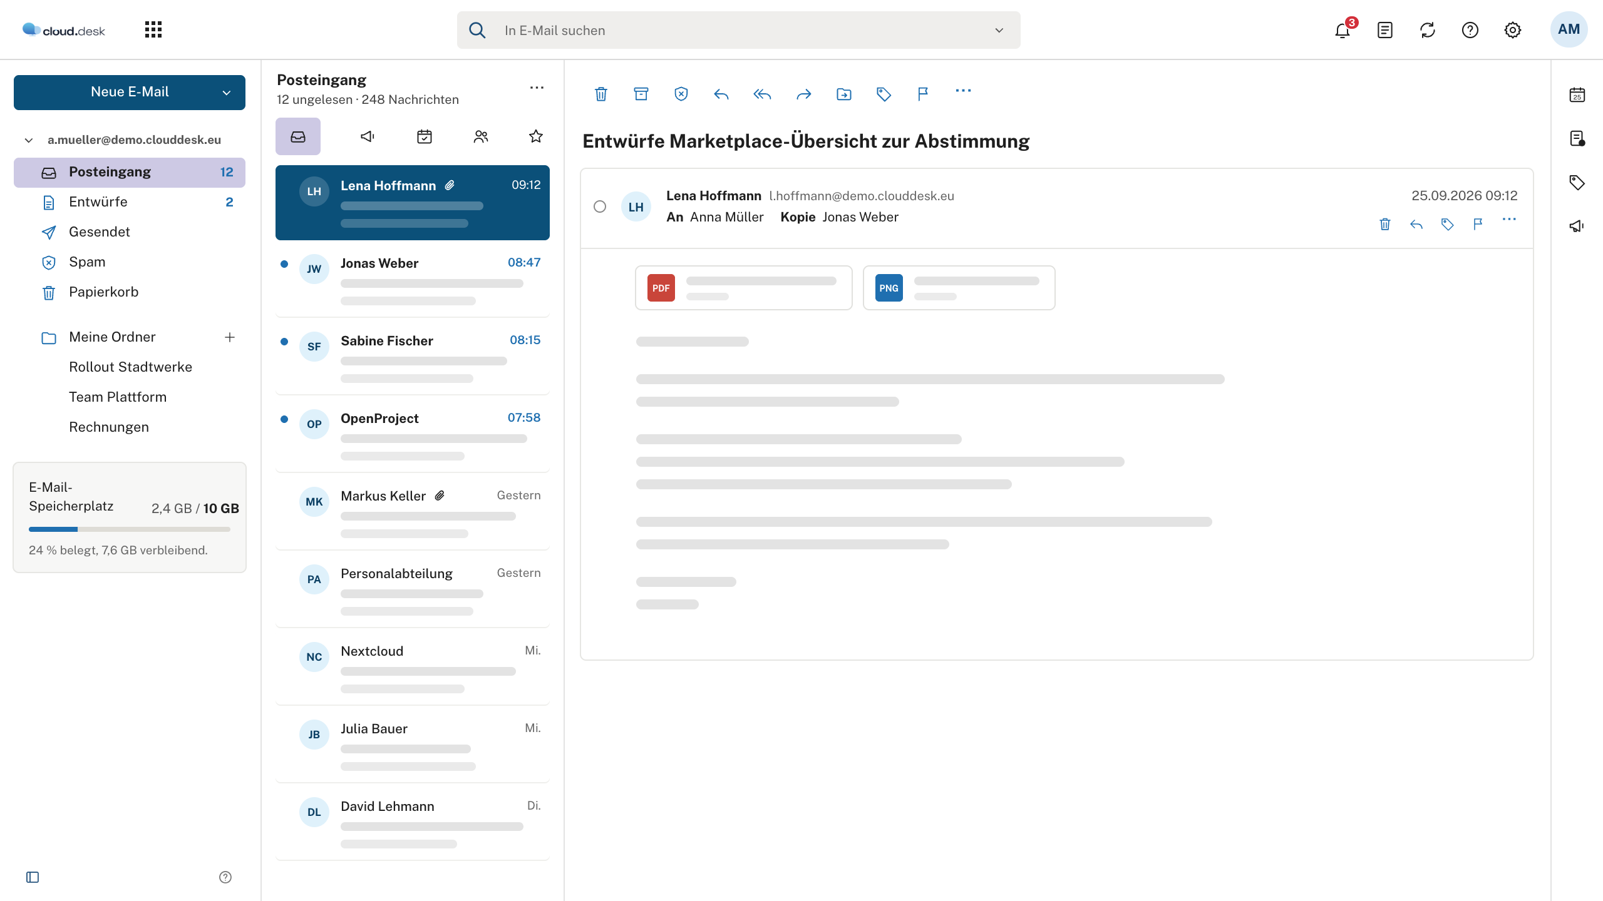Delete email using toolbar trash icon

(x=601, y=94)
